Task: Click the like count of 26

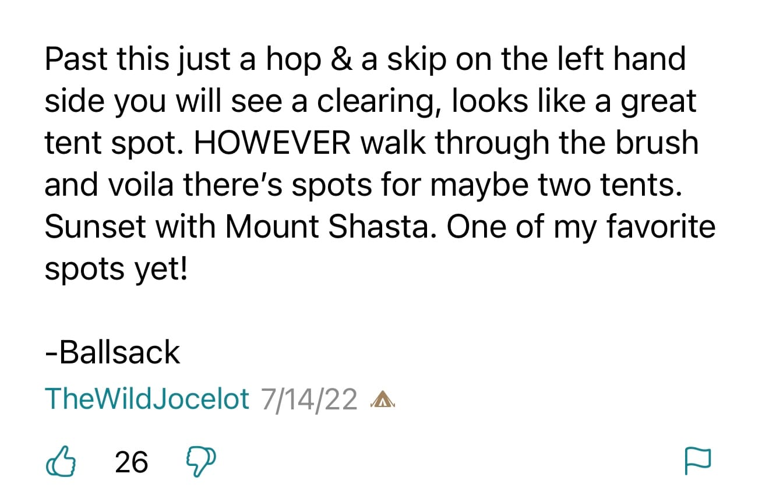Action: [x=131, y=462]
